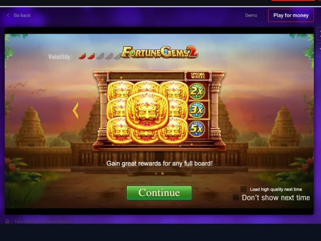Click the large golden mask symbol
Viewport: 321px width, 241px height.
point(147,111)
